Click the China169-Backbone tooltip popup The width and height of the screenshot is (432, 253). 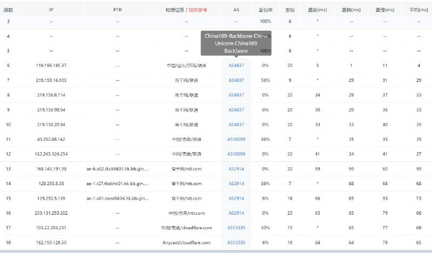[235, 43]
